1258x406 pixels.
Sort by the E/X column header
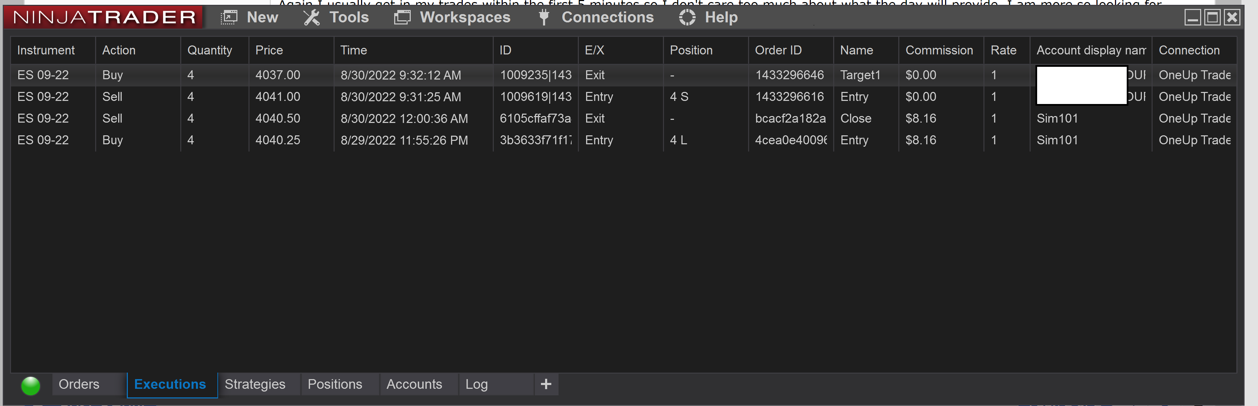(x=621, y=50)
